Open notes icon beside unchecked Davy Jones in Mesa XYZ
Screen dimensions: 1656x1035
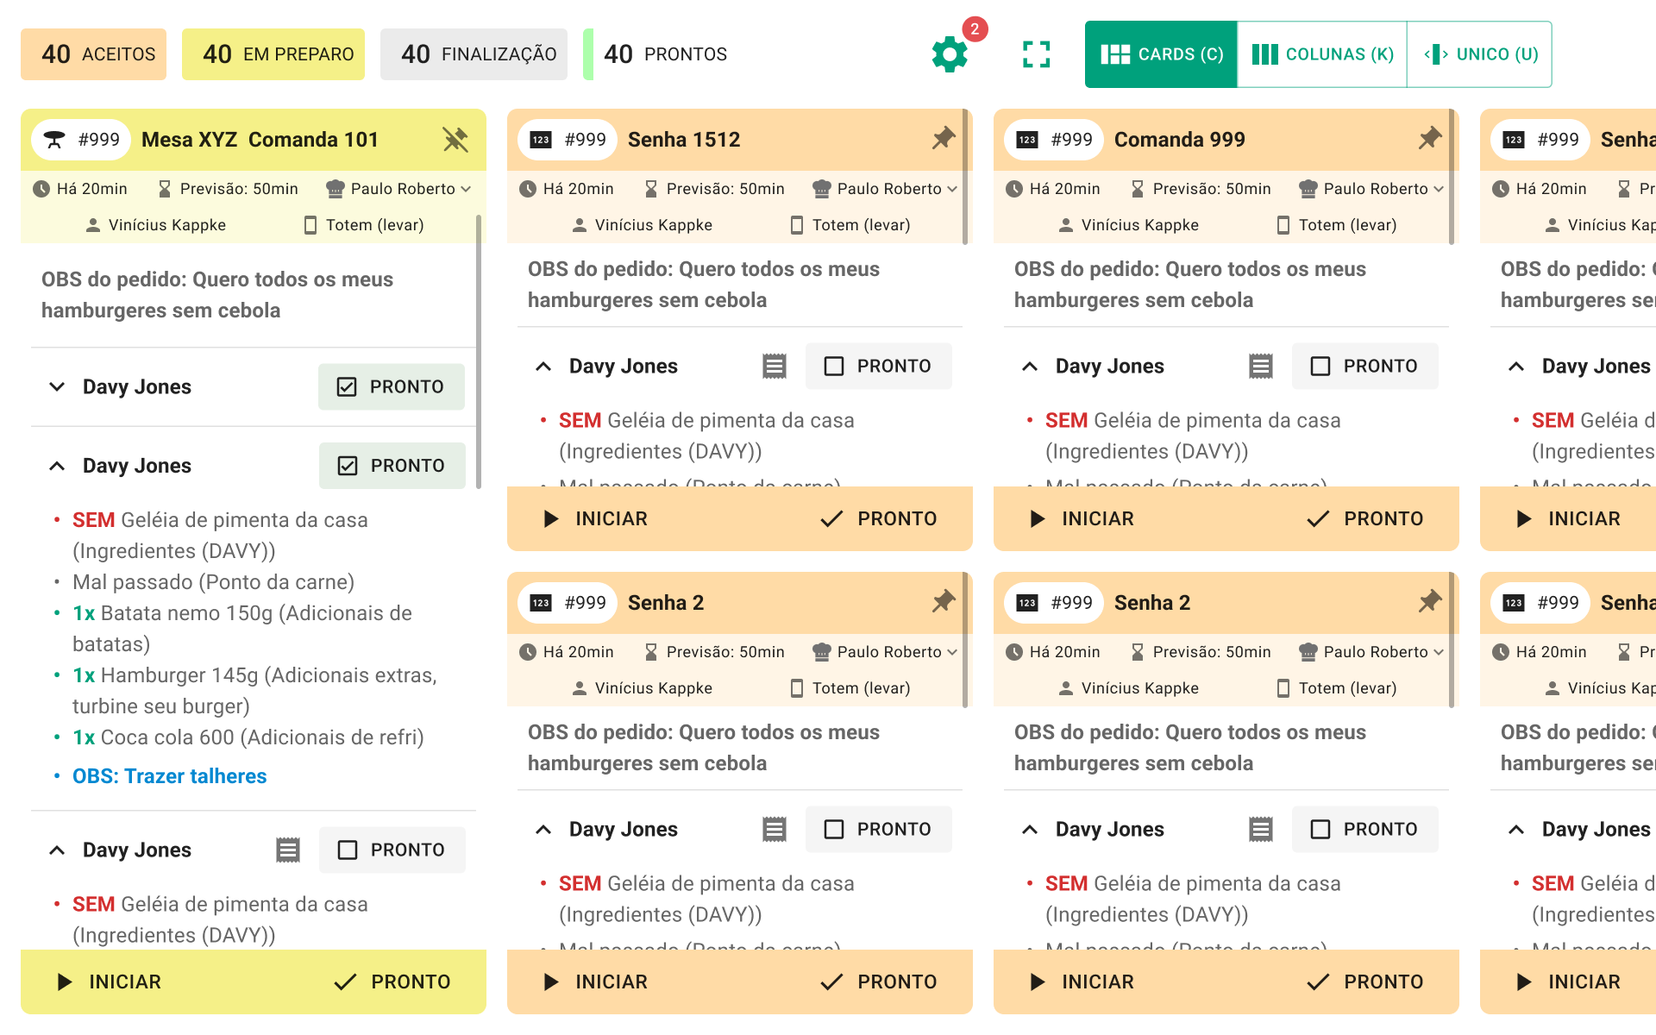pos(287,850)
